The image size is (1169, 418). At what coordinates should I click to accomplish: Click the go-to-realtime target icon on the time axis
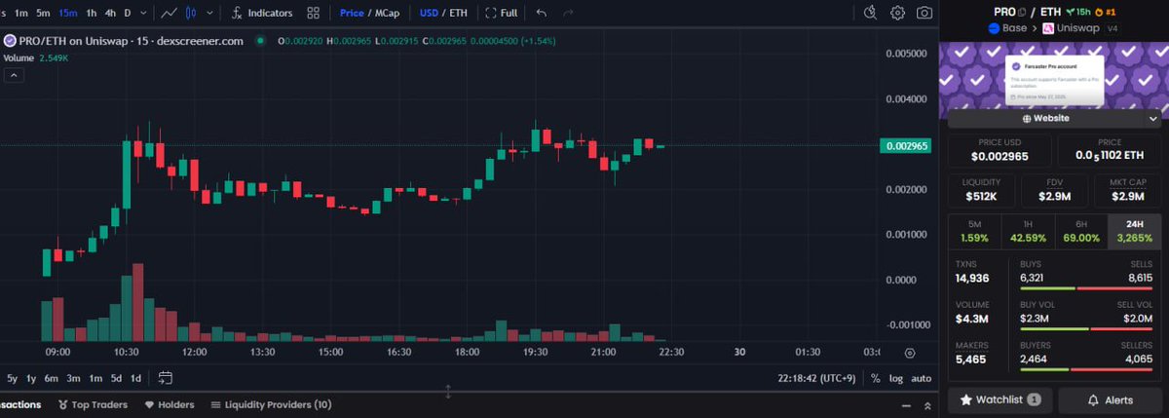pyautogui.click(x=910, y=353)
